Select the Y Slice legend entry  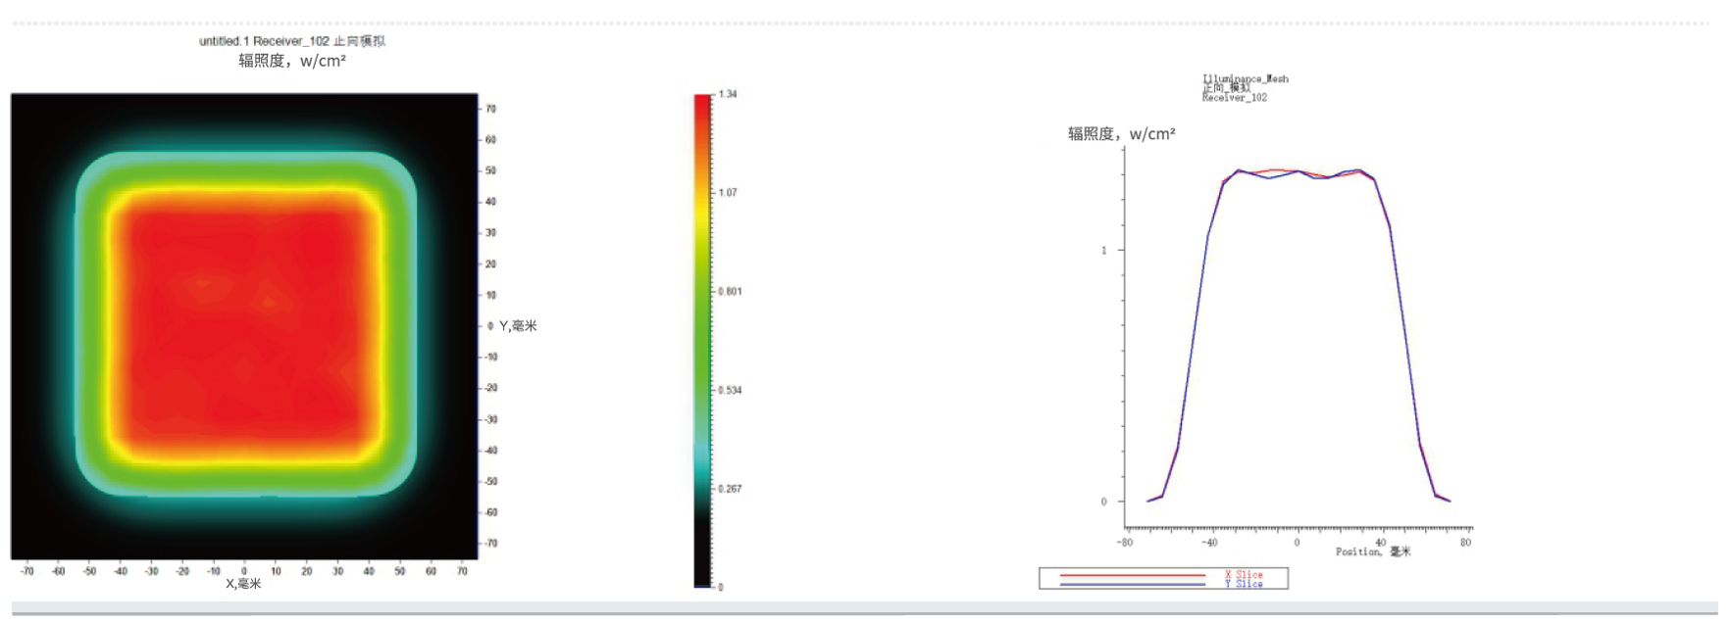point(1244,584)
